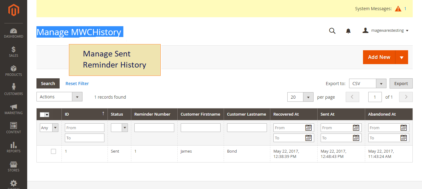Click the Customer Firstname filter field

pyautogui.click(x=200, y=128)
